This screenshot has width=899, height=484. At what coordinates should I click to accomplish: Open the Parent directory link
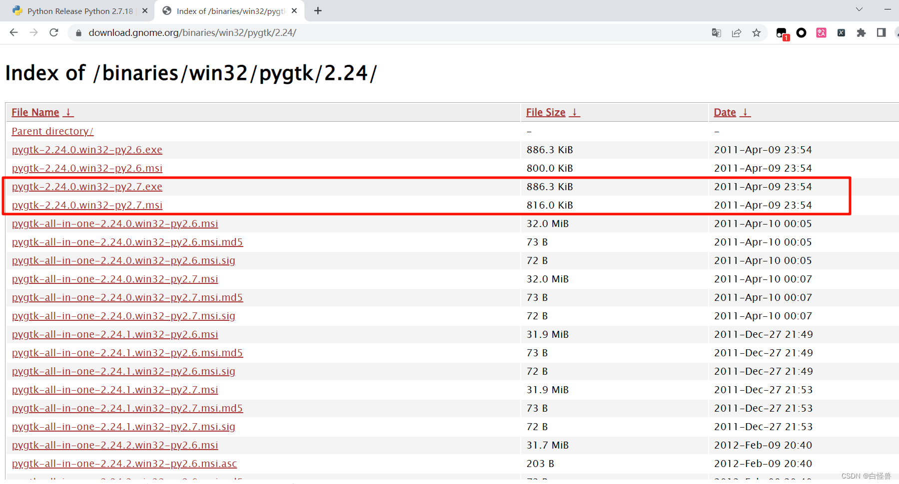[52, 131]
